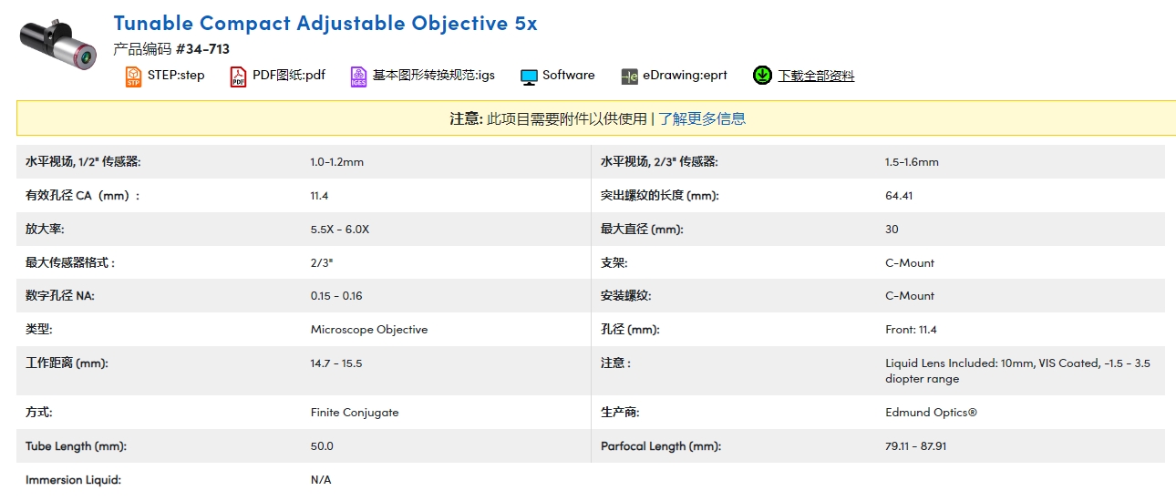
Task: Open the PDF图纸:pdf drawing link
Action: click(x=288, y=76)
